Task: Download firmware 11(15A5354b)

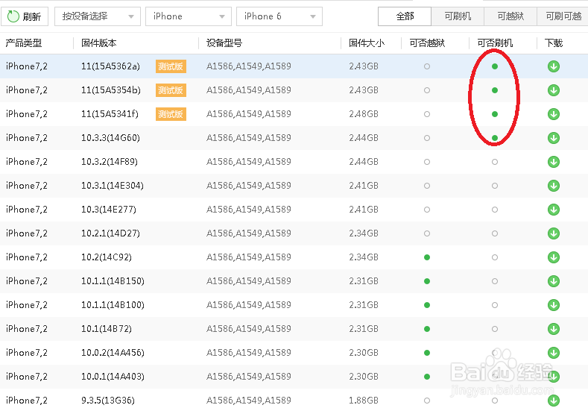Action: pyautogui.click(x=554, y=90)
